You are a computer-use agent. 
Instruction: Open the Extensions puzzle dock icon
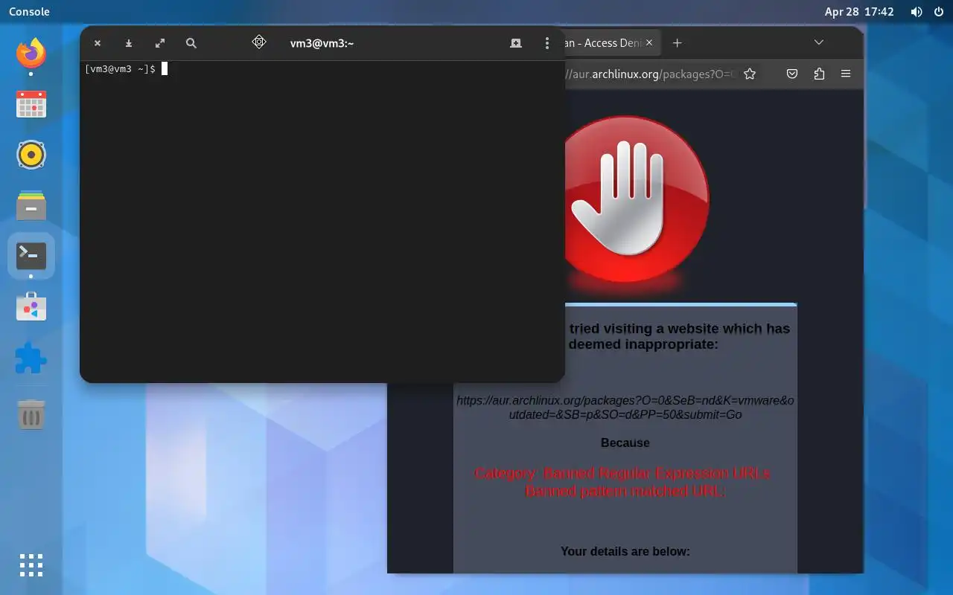pos(31,358)
